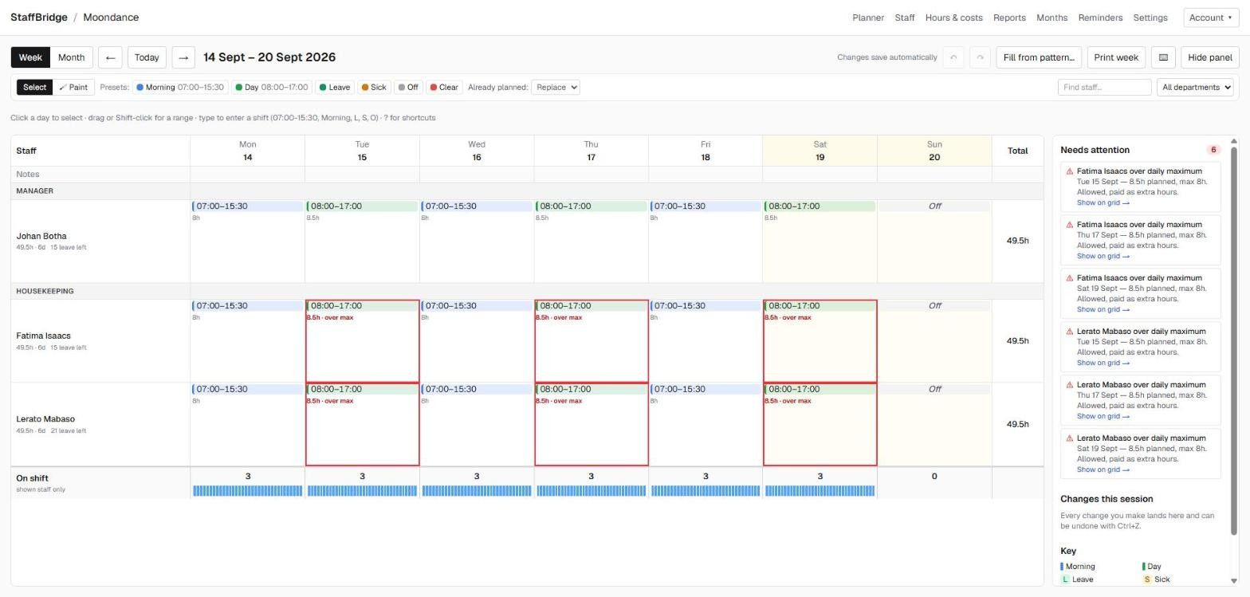Open the Months nav item
1250x597 pixels.
point(1051,18)
